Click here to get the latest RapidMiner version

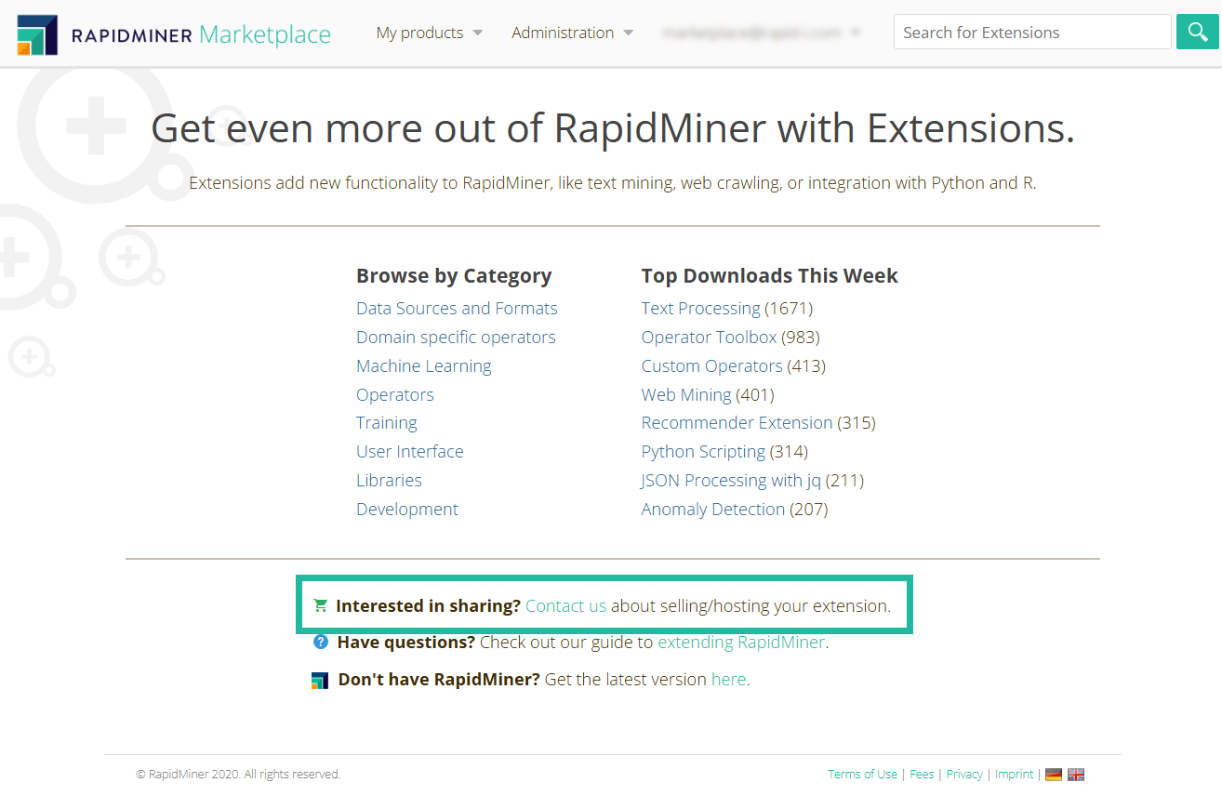coord(728,680)
